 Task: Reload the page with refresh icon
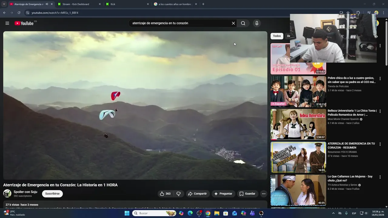click(19, 13)
